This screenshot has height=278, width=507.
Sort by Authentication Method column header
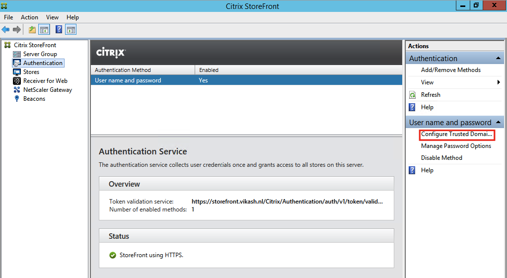(x=143, y=70)
